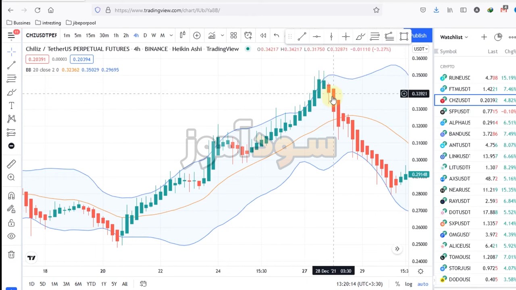
Task: Add symbol to watchlist with plus icon
Action: point(484,37)
